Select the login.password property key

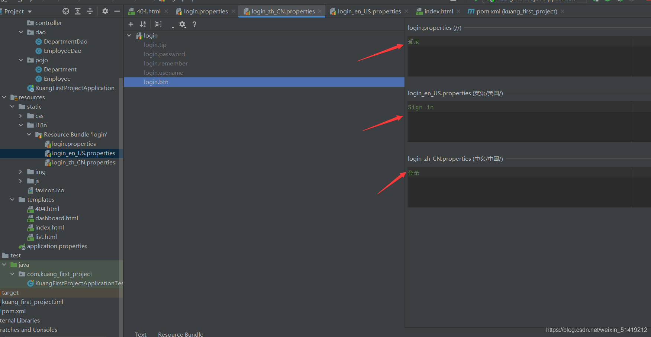tap(164, 54)
